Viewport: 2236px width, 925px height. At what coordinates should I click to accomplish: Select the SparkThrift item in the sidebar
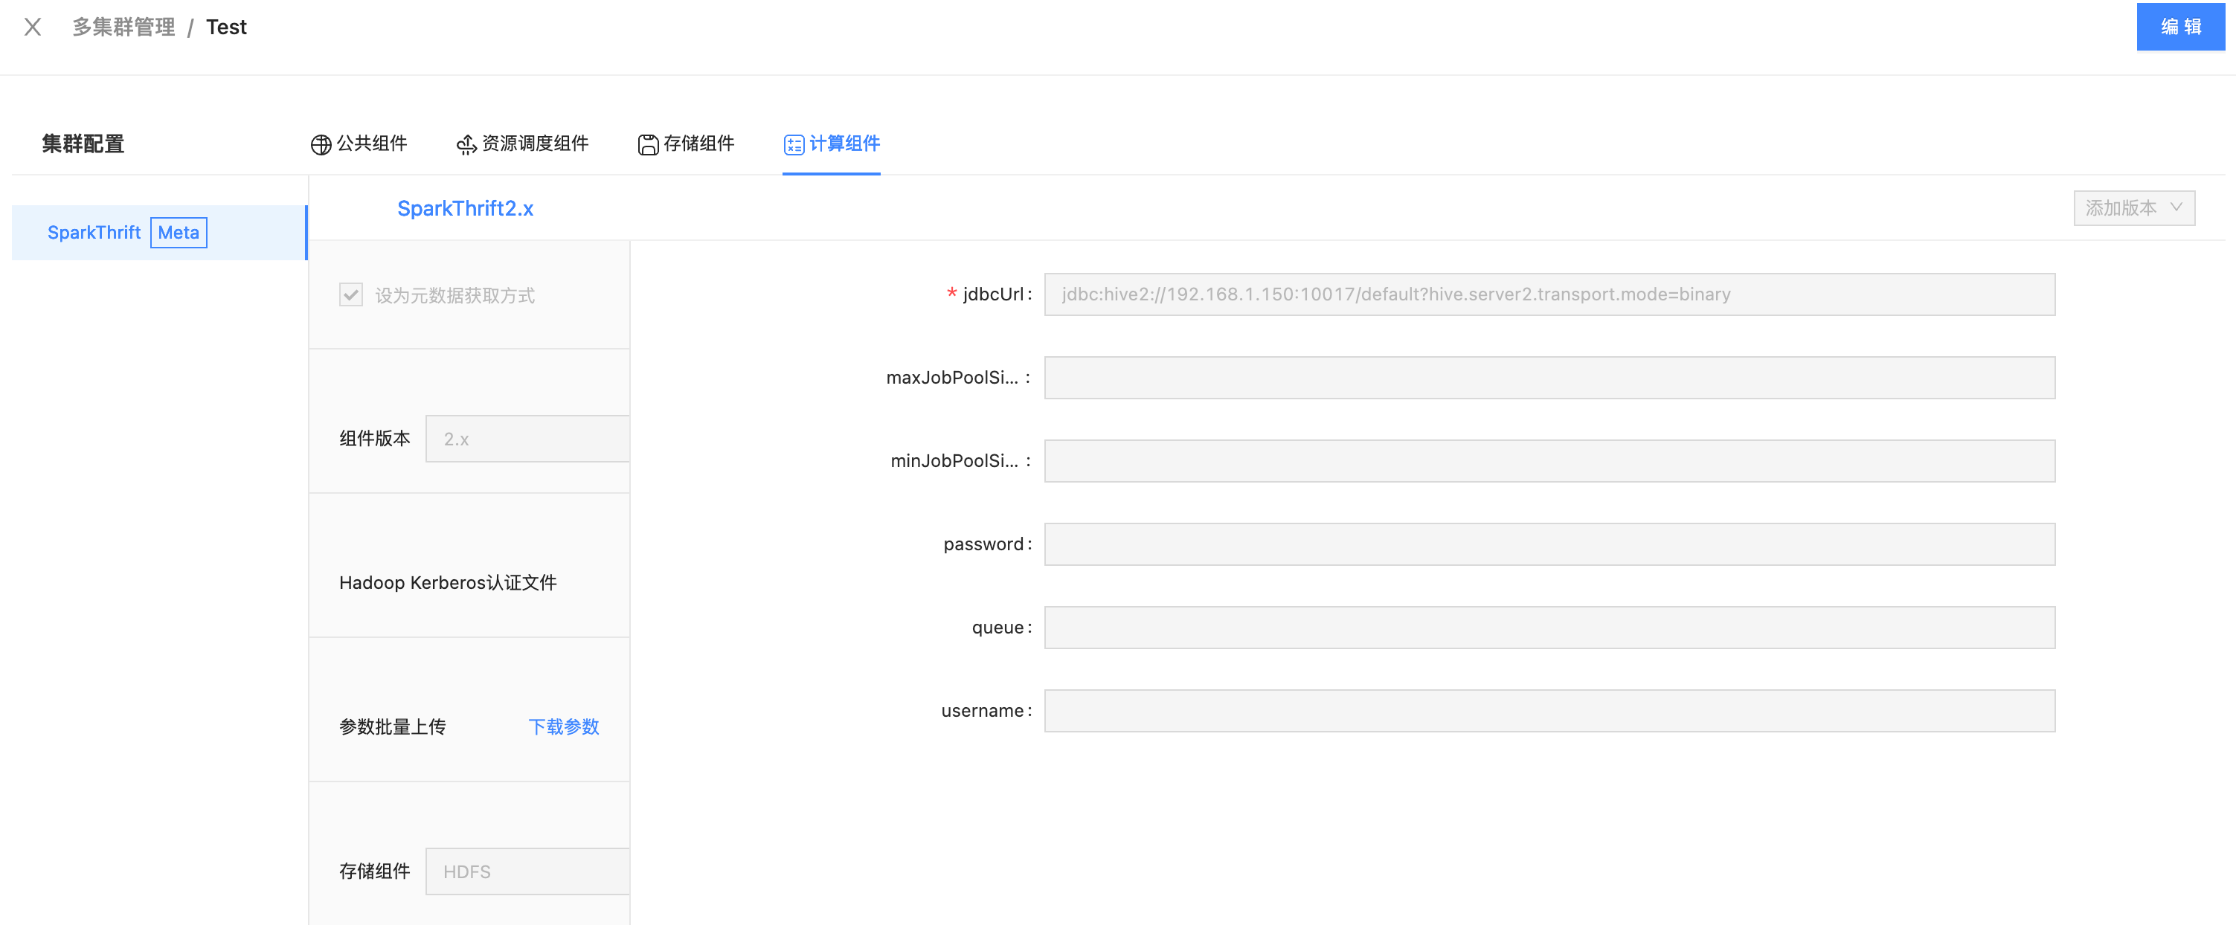pos(94,233)
